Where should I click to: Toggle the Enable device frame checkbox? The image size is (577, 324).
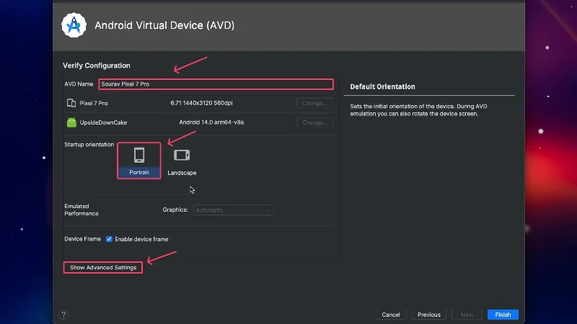point(109,239)
